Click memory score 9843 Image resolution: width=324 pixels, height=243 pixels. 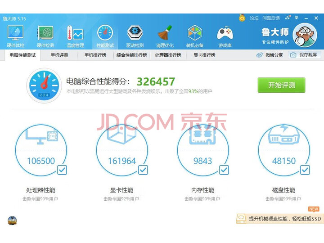point(202,161)
